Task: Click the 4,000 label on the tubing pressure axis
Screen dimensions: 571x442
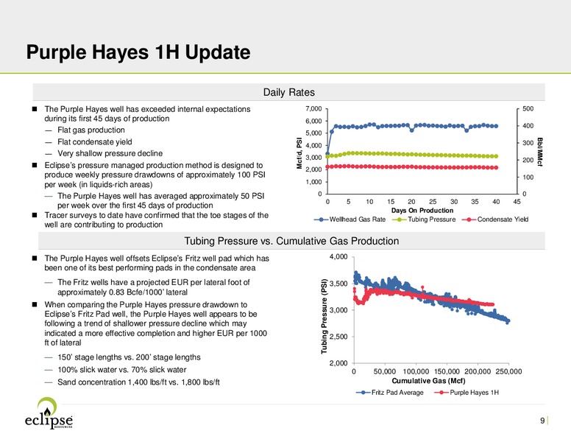Action: click(338, 257)
